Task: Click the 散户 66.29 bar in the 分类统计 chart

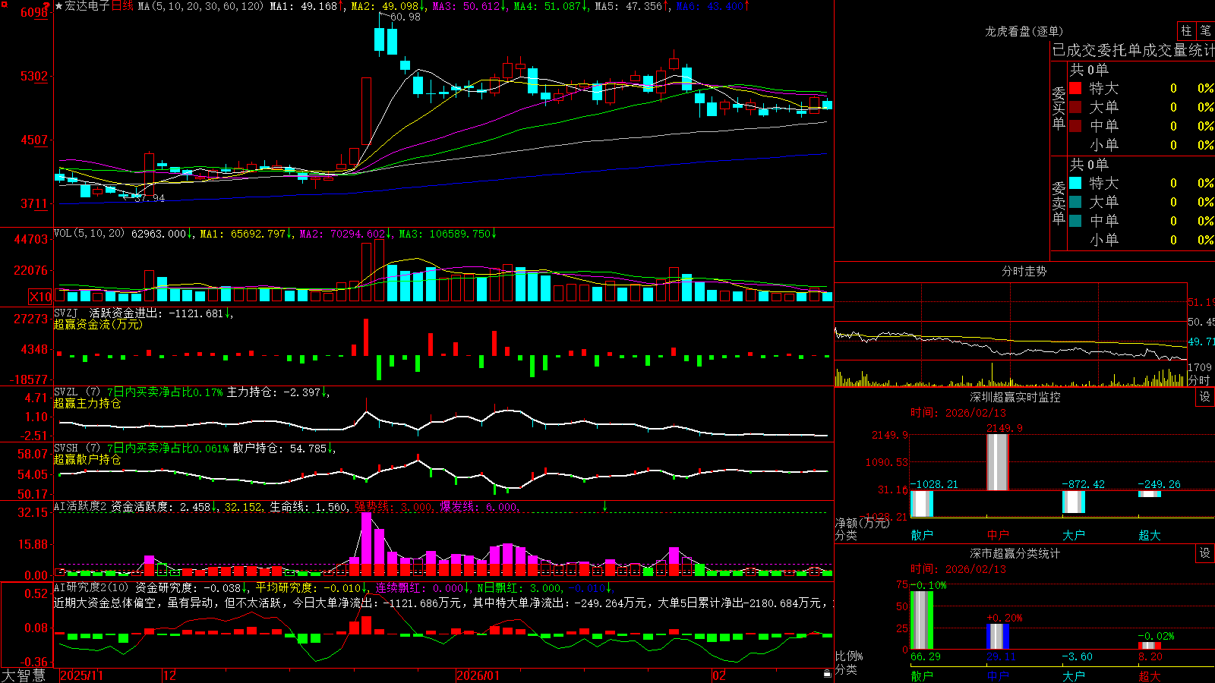Action: (922, 620)
